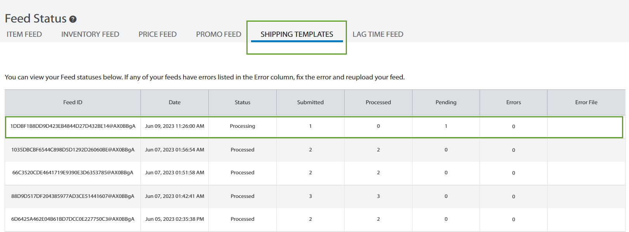Click the Submitted column header
This screenshot has width=629, height=232.
pos(310,102)
